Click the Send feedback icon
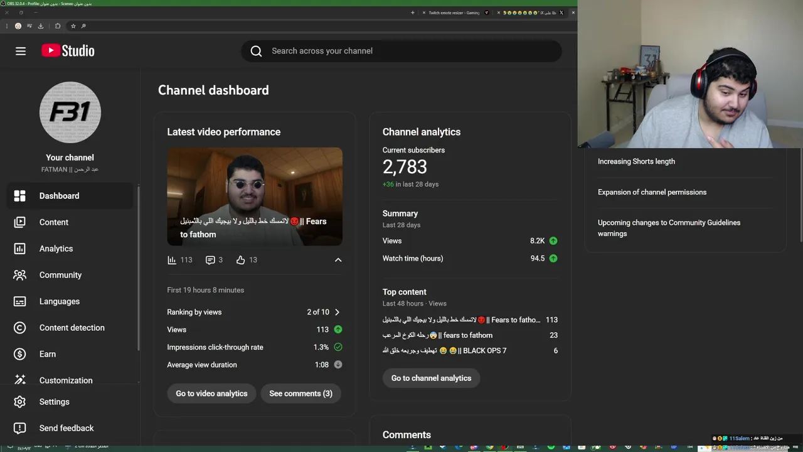This screenshot has height=452, width=803. pos(20,428)
